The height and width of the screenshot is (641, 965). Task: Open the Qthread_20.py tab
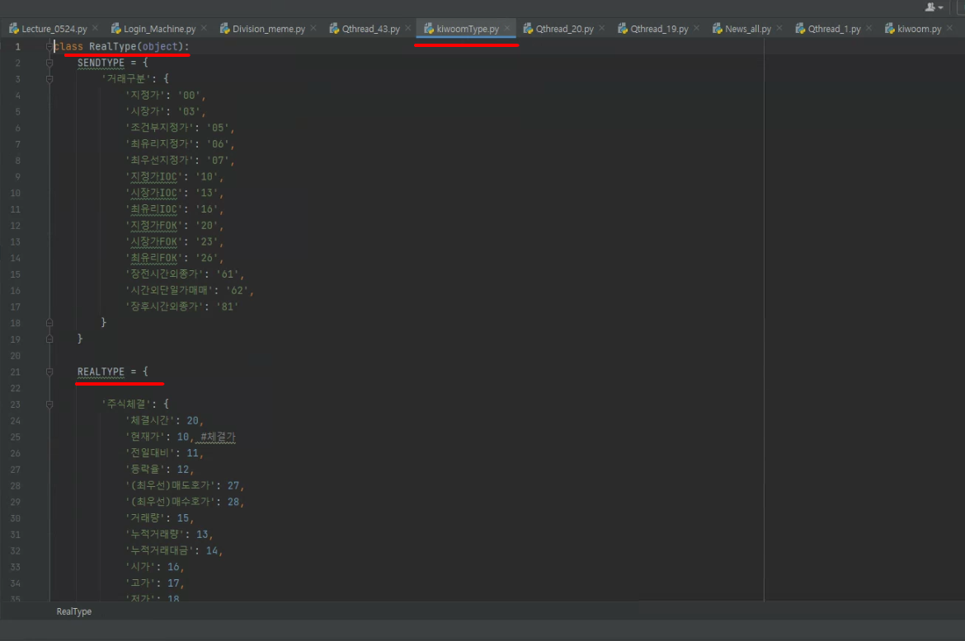coord(564,29)
